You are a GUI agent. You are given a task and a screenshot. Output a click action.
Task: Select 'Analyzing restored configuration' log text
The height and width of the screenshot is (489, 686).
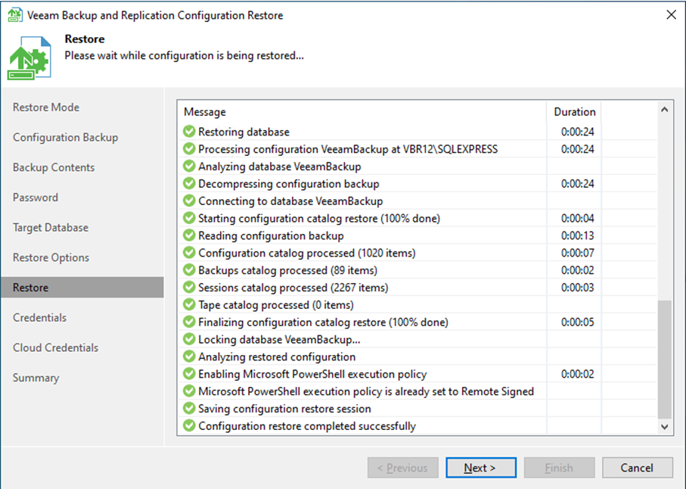coord(277,357)
